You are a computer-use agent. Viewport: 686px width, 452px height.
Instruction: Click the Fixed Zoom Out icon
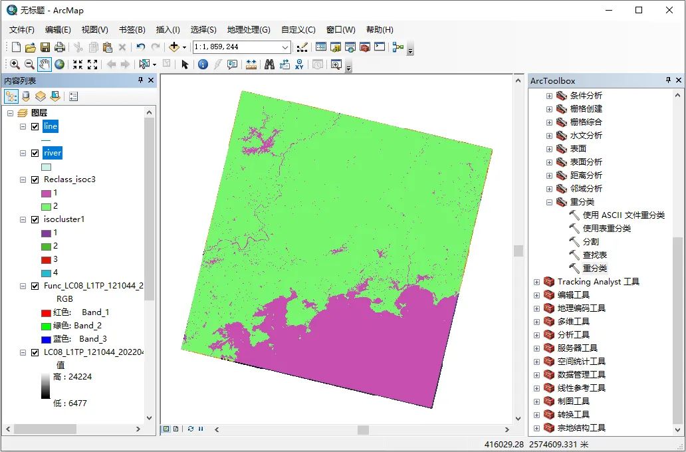[x=92, y=64]
